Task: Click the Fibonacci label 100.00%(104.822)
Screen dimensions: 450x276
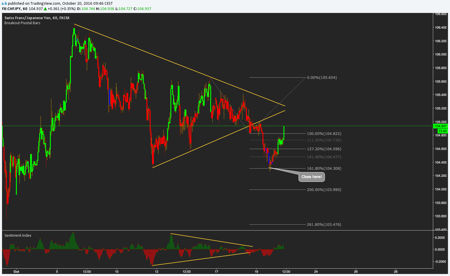Action: pyautogui.click(x=324, y=134)
